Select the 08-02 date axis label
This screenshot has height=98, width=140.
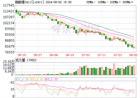pos(133,55)
